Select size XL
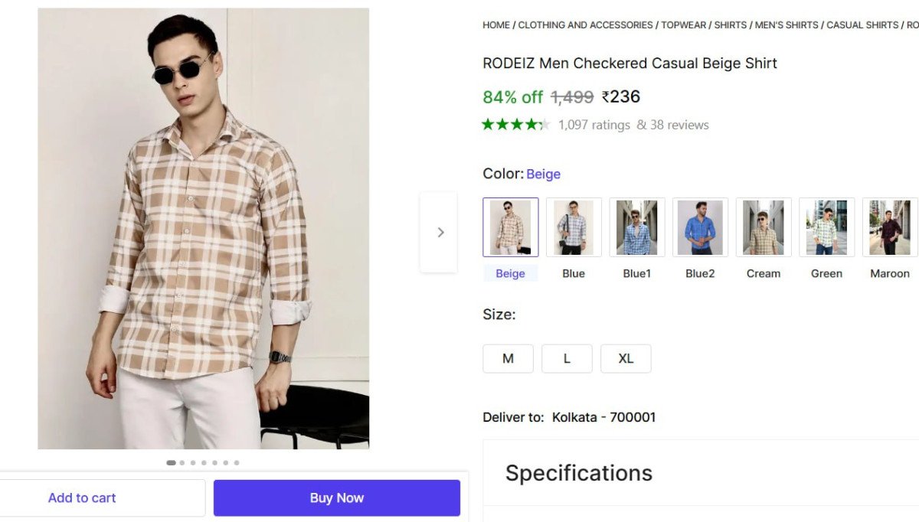 (x=626, y=359)
